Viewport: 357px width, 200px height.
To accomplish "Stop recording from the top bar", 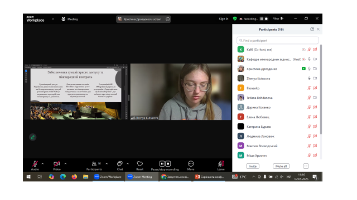I will click(x=266, y=18).
